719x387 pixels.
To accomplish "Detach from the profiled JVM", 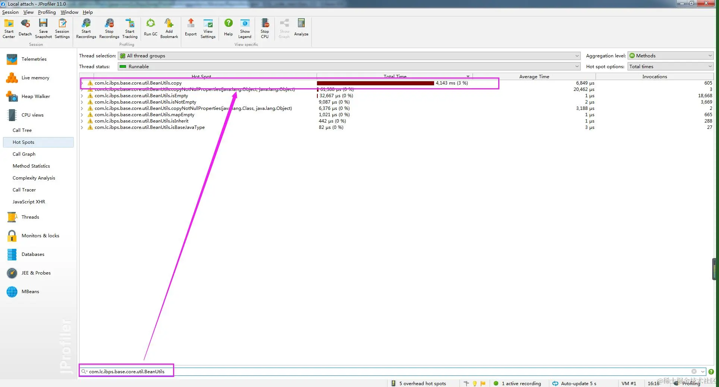I will [x=25, y=28].
